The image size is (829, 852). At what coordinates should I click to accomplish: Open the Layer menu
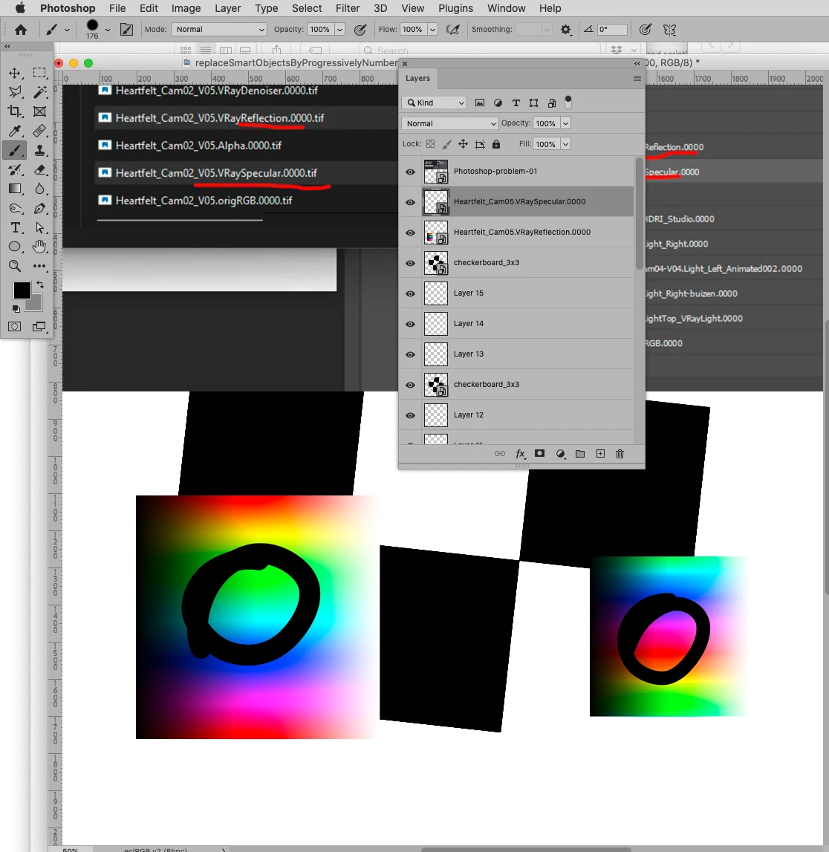[x=227, y=8]
